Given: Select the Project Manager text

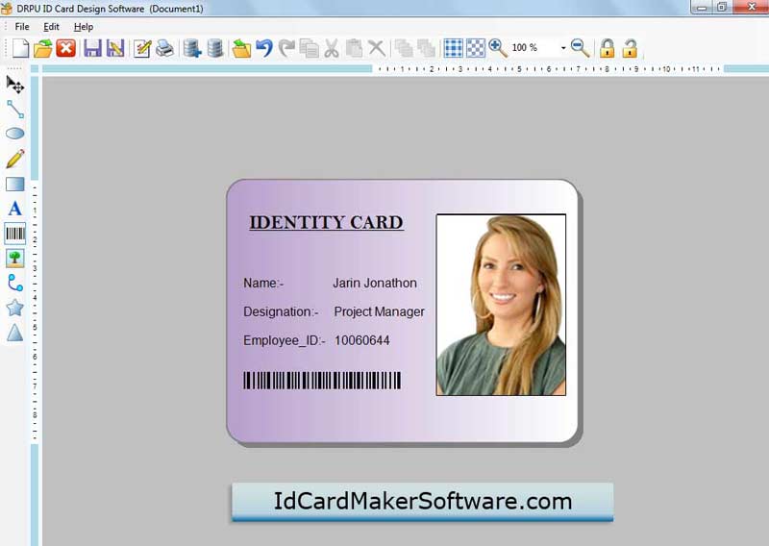Looking at the screenshot, I should pyautogui.click(x=379, y=312).
